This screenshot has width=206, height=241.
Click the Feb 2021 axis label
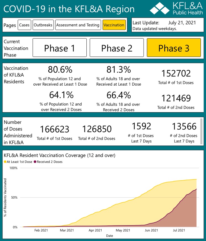(x=41, y=230)
